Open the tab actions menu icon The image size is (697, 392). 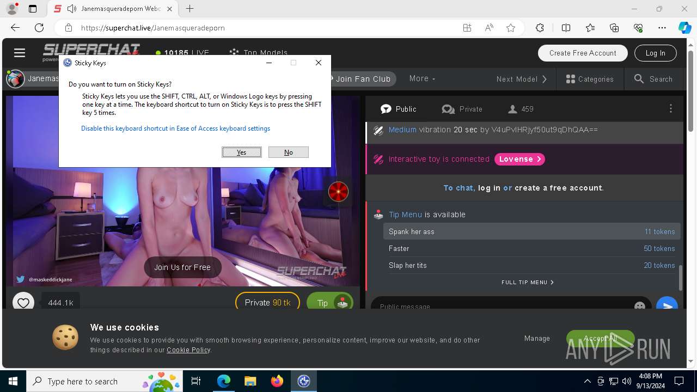click(x=33, y=9)
